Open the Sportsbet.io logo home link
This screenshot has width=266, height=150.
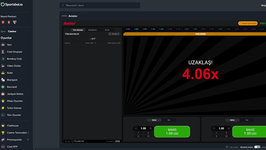(12, 4)
